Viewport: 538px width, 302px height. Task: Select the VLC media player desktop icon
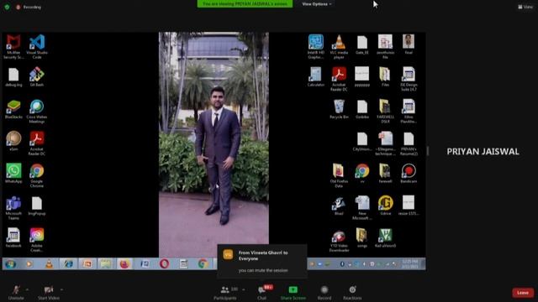coord(339,47)
